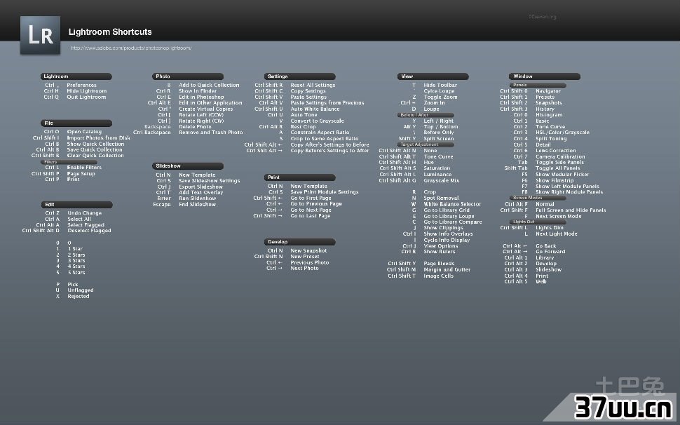The width and height of the screenshot is (680, 425).
Task: Click 'Margin and Gutter' entry
Action: coord(447,269)
